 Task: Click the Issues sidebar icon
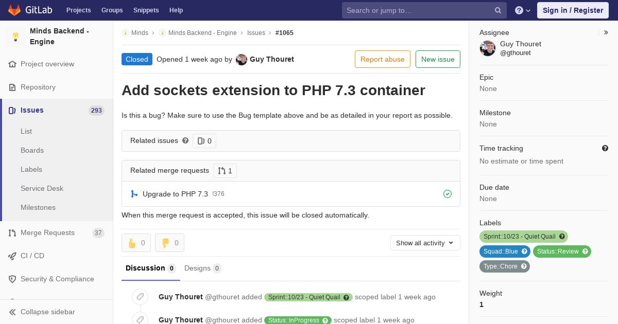(x=12, y=111)
